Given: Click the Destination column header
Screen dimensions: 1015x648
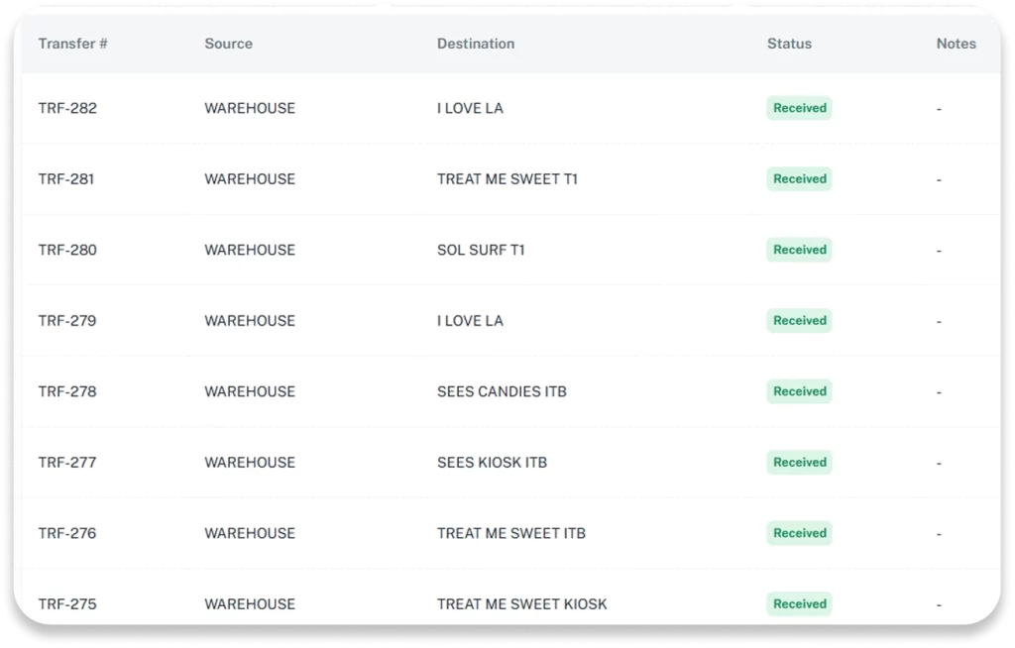Looking at the screenshot, I should [x=476, y=44].
